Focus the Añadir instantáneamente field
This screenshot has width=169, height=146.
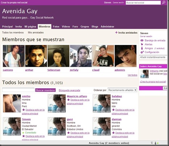point(153,57)
